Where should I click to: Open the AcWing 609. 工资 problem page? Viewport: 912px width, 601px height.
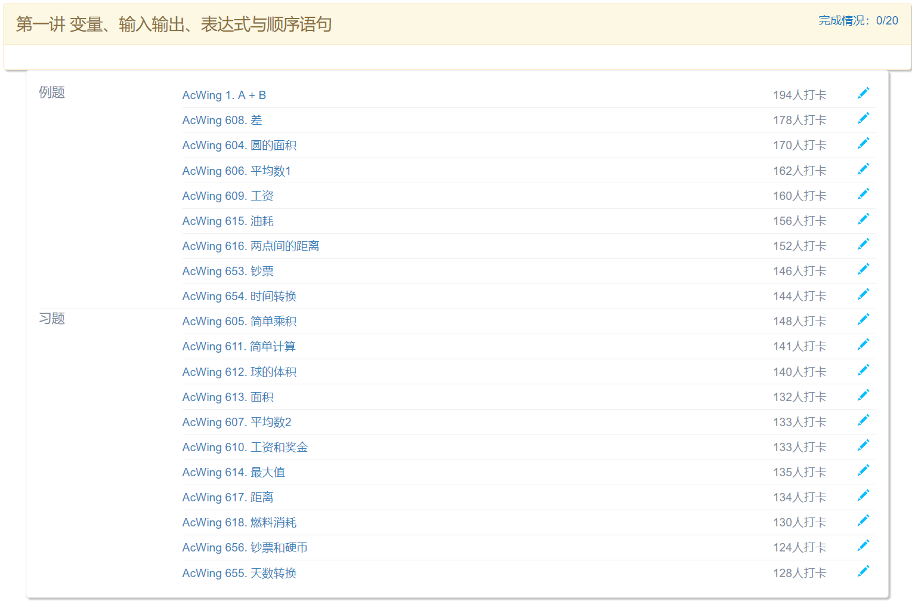228,196
